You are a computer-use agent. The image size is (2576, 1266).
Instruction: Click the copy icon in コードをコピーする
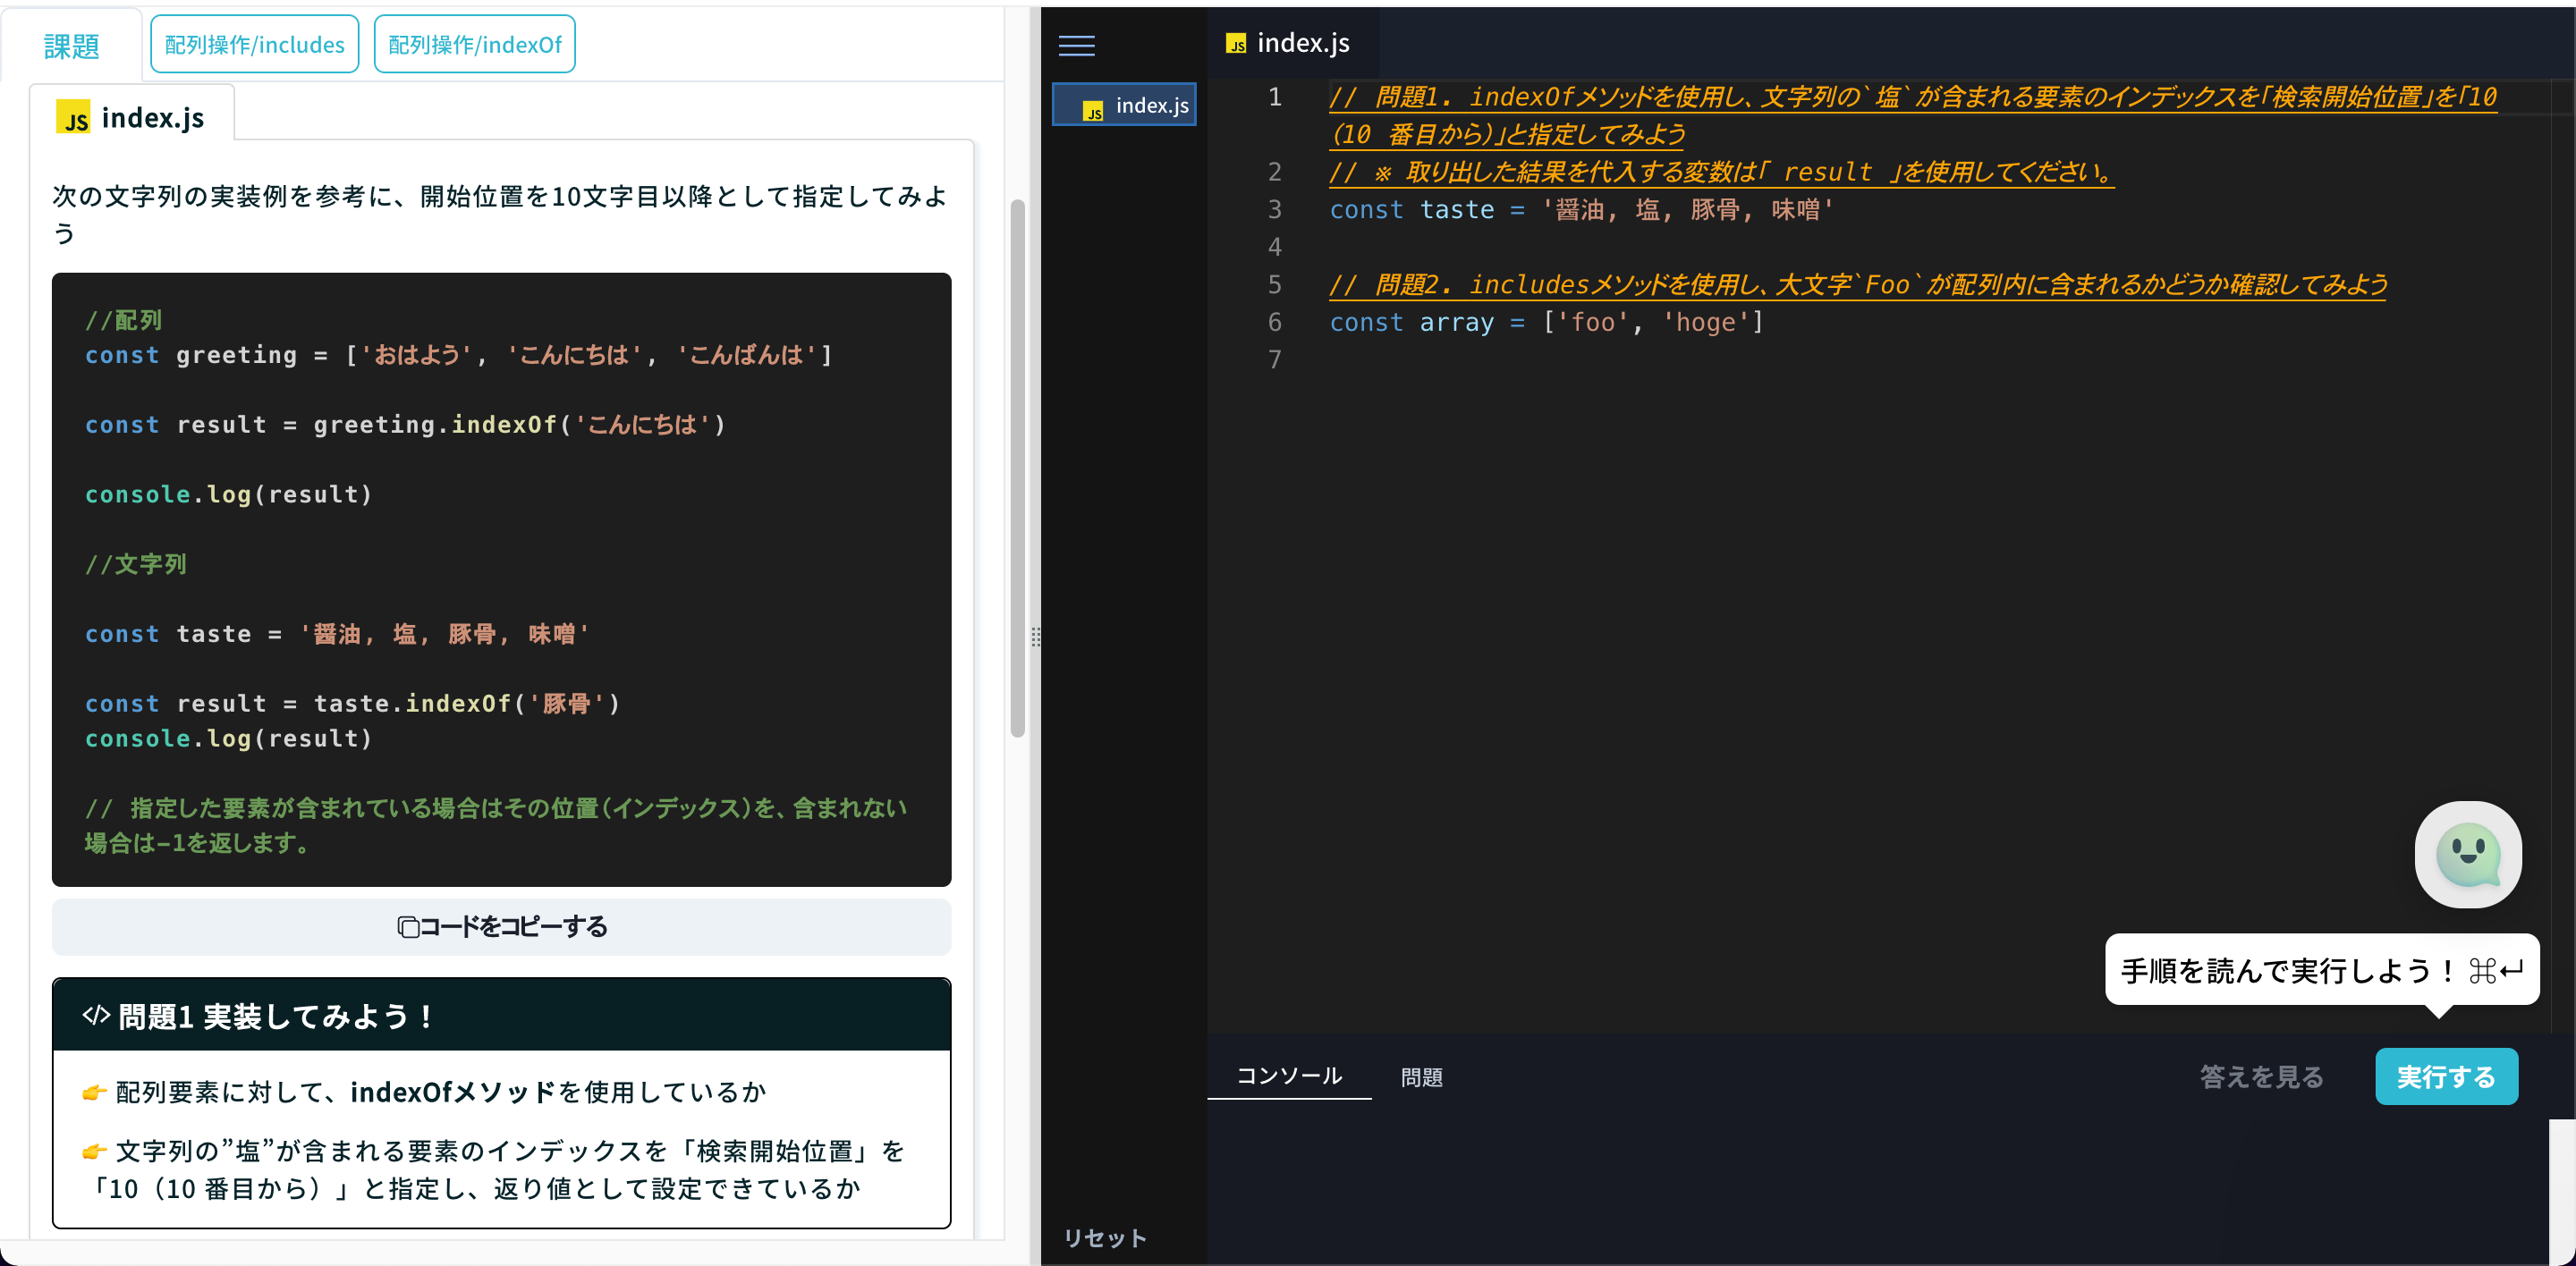(x=408, y=927)
